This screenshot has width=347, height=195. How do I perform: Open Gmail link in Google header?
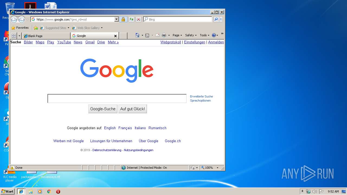click(90, 42)
